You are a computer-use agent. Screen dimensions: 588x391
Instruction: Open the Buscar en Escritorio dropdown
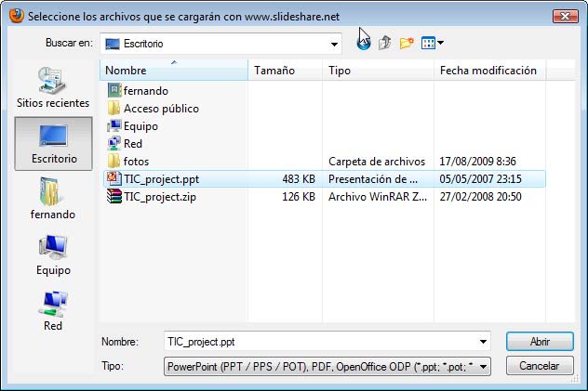[x=220, y=44]
